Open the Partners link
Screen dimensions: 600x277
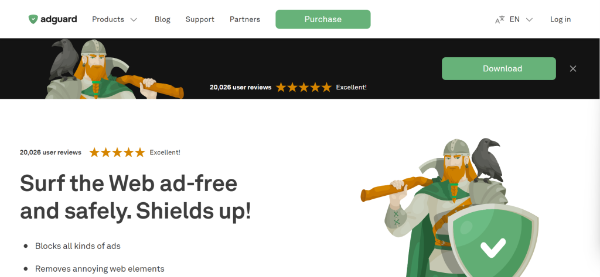coord(245,19)
